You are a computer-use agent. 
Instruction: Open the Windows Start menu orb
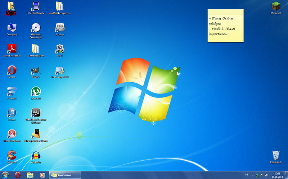[x=5, y=175]
